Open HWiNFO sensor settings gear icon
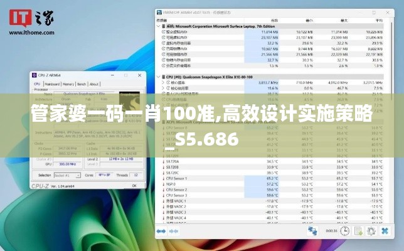Image resolution: width=404 pixels, height=251 pixels. pos(371,231)
